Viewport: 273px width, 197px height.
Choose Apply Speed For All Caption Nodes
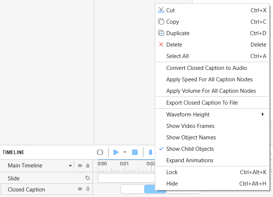212,79
